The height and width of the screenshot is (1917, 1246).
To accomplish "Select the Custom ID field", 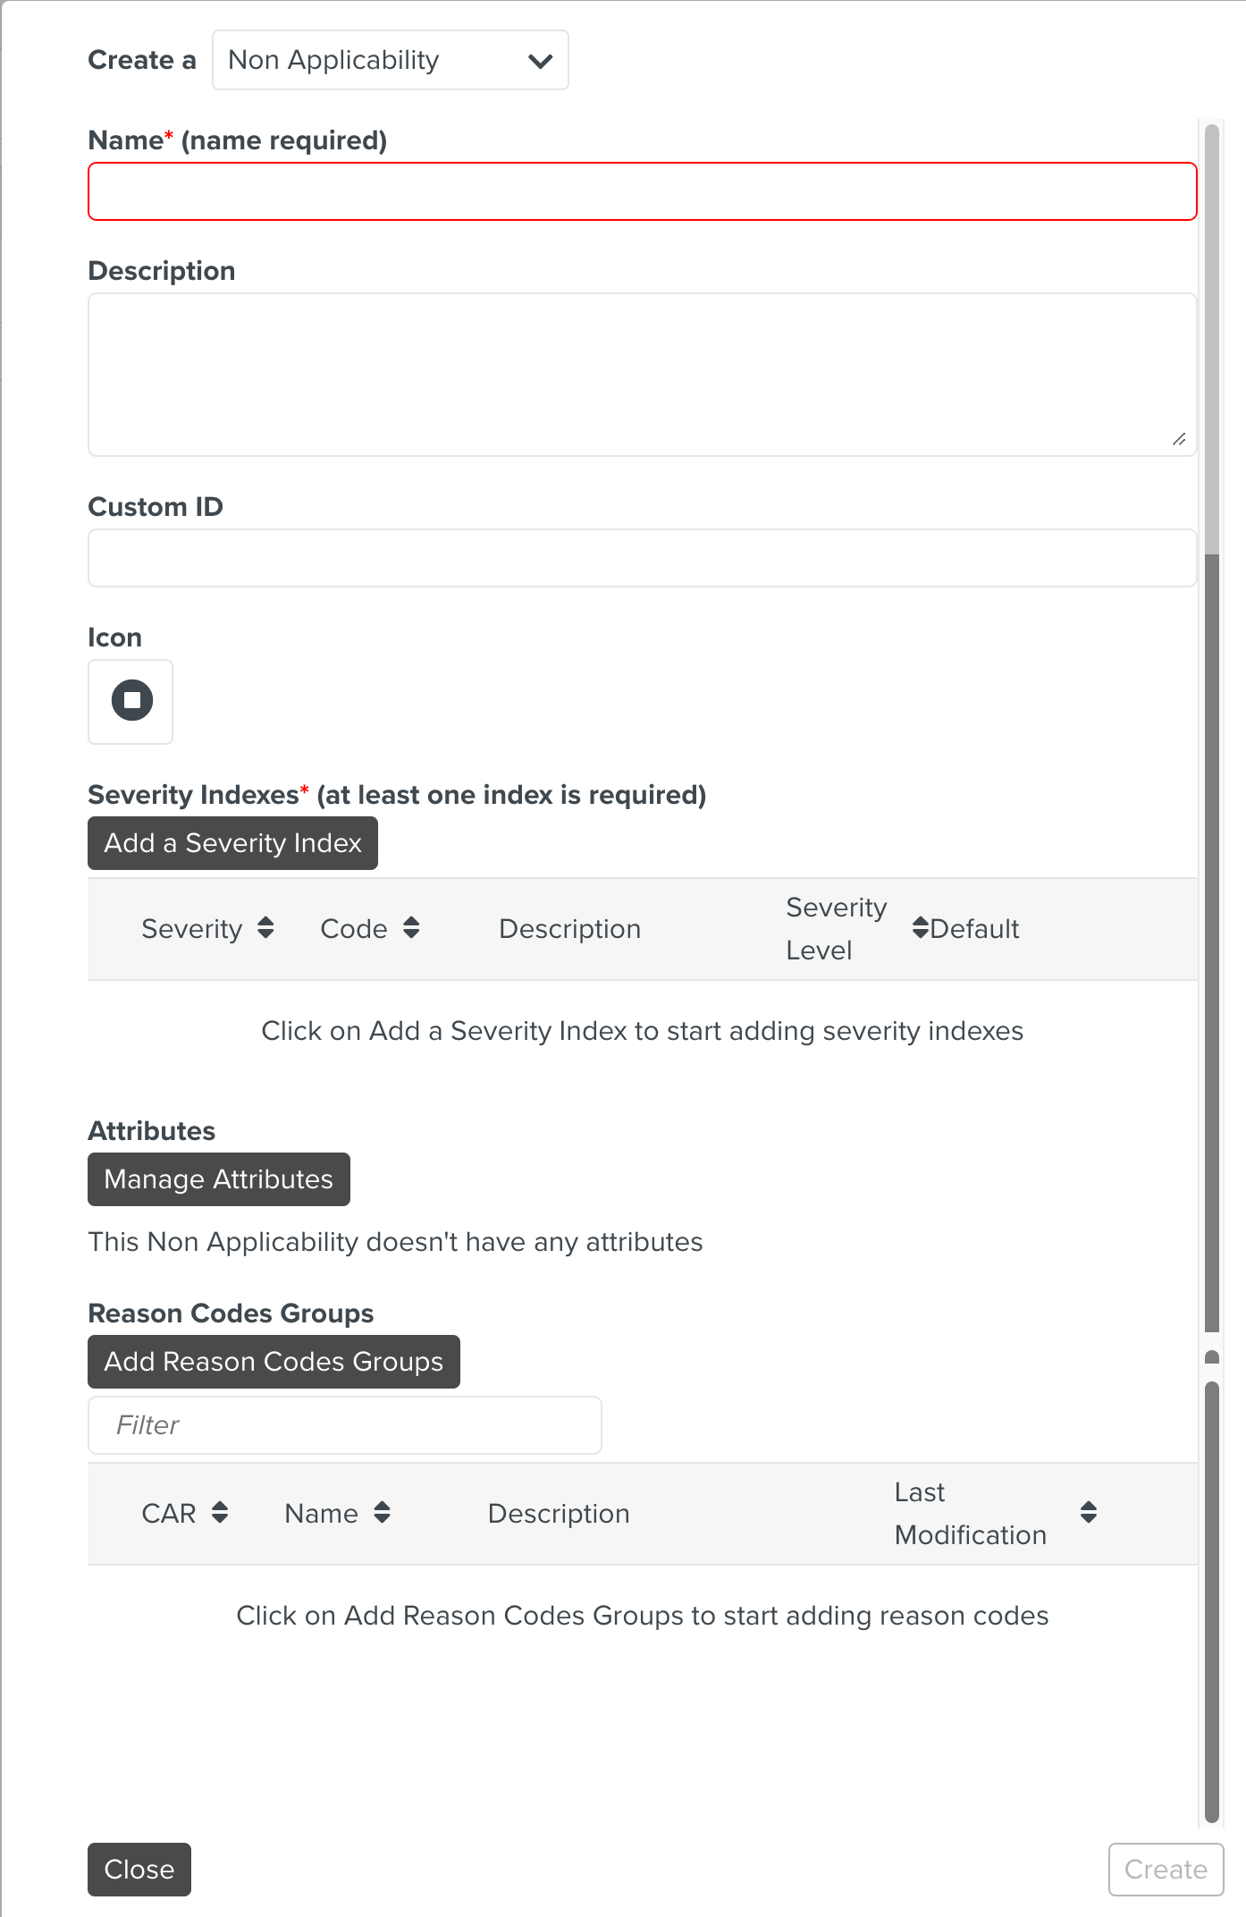I will click(642, 558).
